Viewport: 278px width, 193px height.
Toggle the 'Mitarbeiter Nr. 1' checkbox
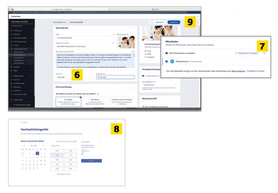pyautogui.click(x=166, y=61)
